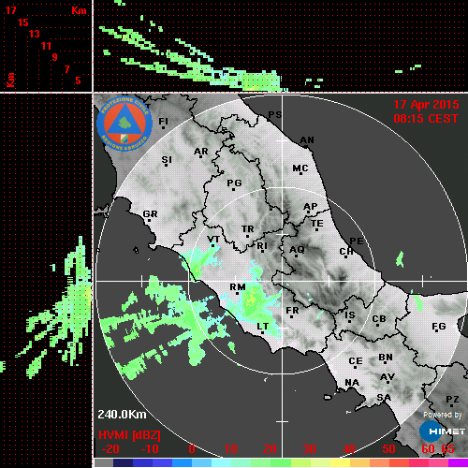The width and height of the screenshot is (468, 468).
Task: Click the HVMI [dBZ] legend title
Action: tap(129, 435)
